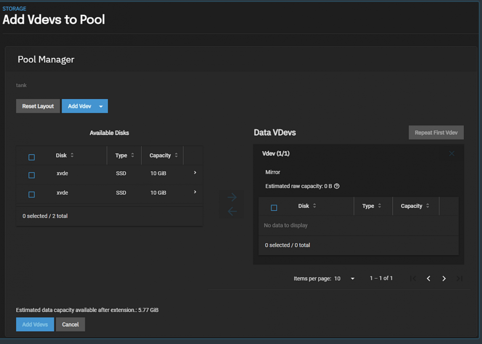Image resolution: width=482 pixels, height=344 pixels.
Task: Click the Reset Layout button
Action: (38, 106)
